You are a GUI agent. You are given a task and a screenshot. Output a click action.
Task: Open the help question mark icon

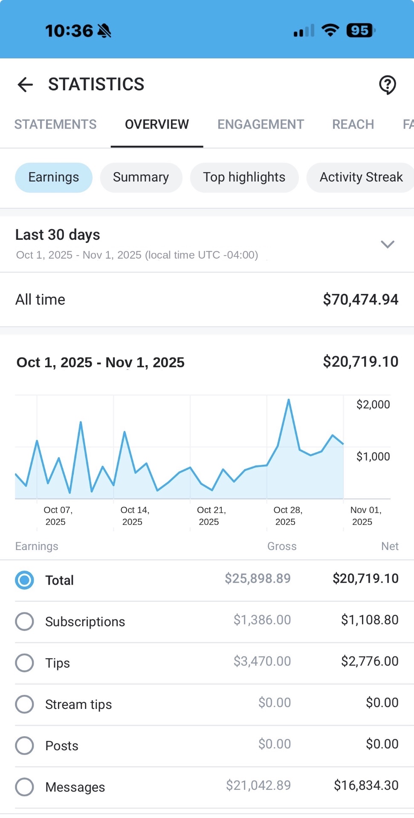click(388, 85)
